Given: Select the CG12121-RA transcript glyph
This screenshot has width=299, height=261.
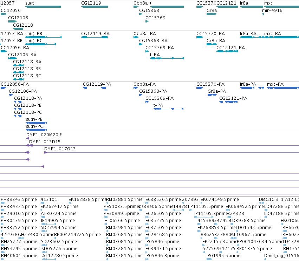Looking at the screenshot, I should click(227, 51).
